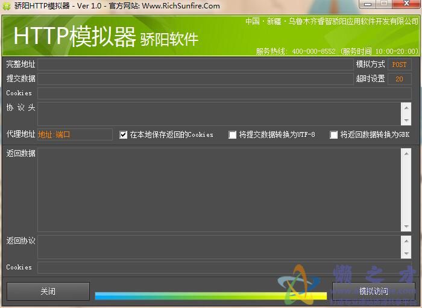422x308 pixels.
Task: Click the bottom Cookies output field
Action: click(224, 268)
